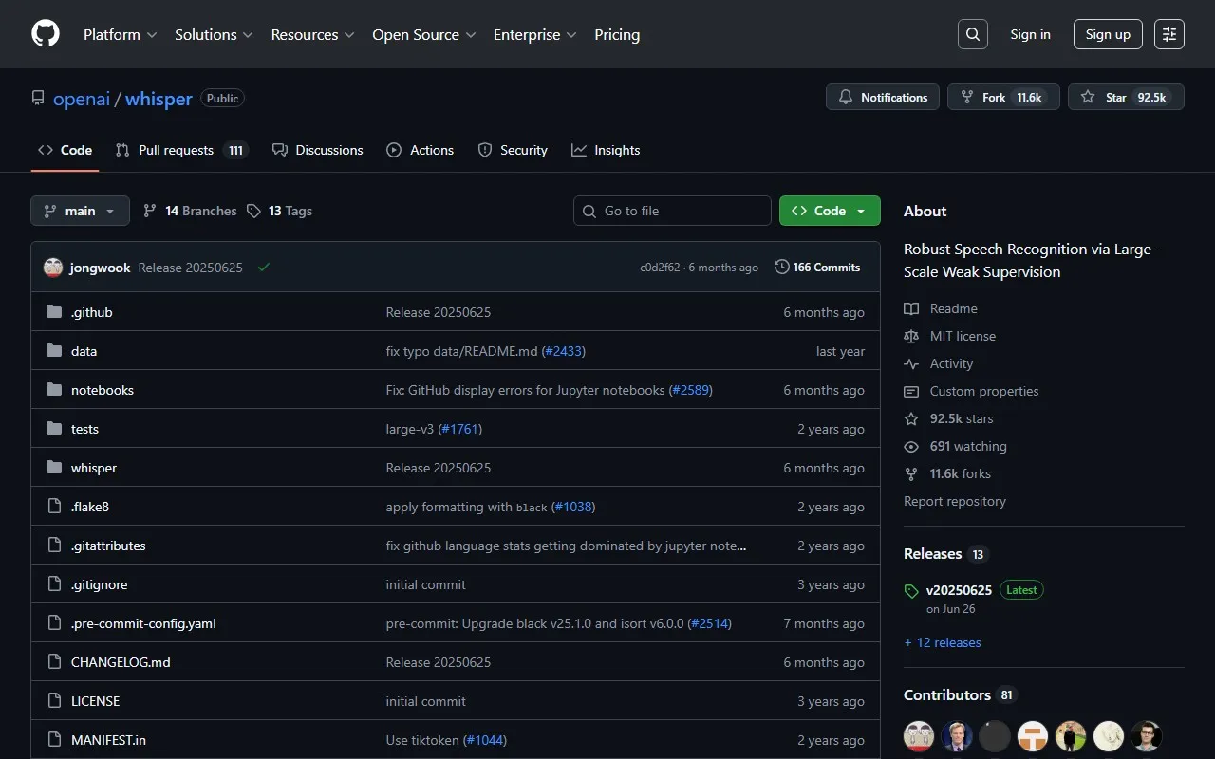Click the Sign up button
Viewport: 1215px width, 759px height.
[x=1108, y=34]
